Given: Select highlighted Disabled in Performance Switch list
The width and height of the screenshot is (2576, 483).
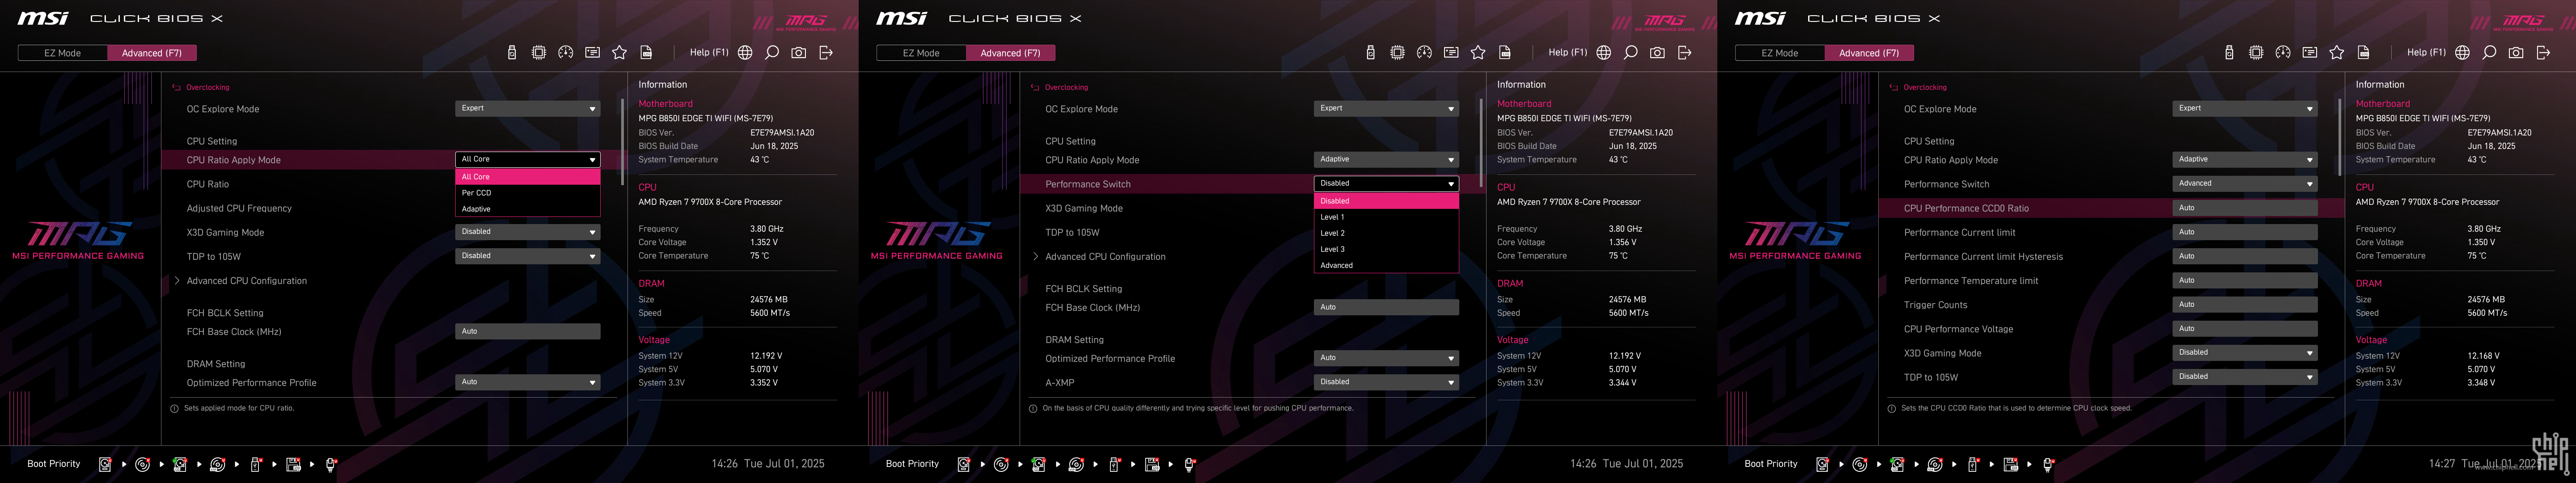Looking at the screenshot, I should coord(1386,201).
